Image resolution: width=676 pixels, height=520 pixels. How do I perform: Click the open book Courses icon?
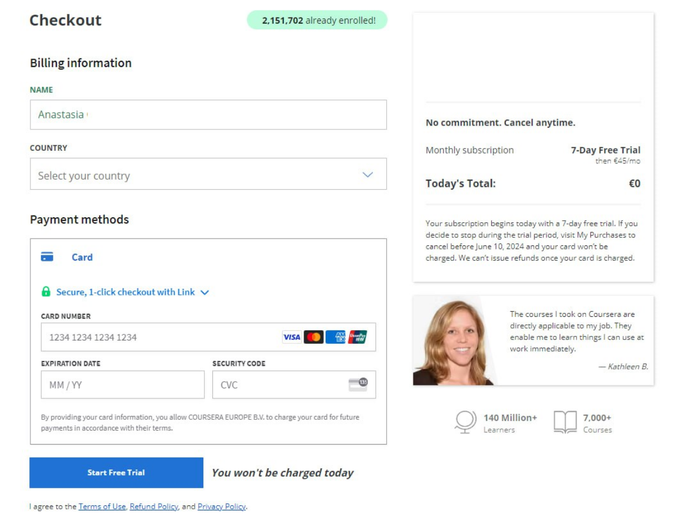click(x=565, y=422)
